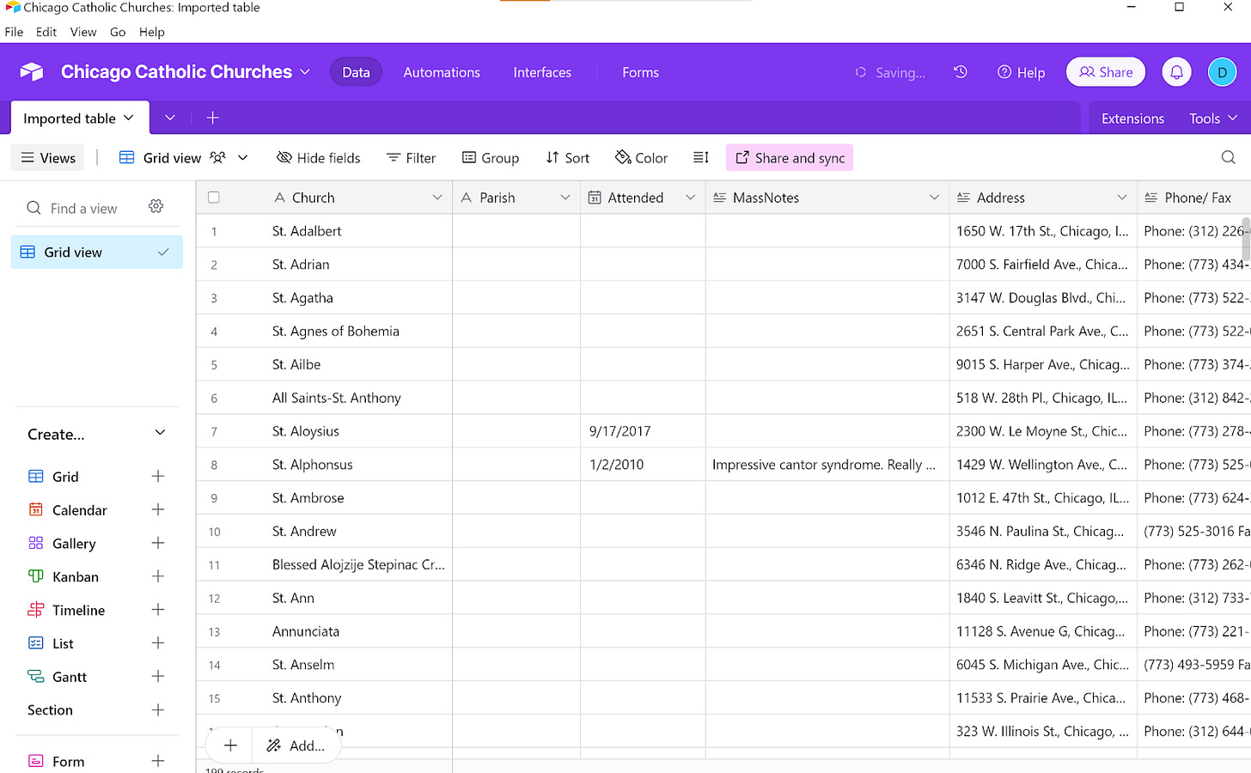Open the account avatar labeled D
Image resolution: width=1251 pixels, height=773 pixels.
[x=1222, y=72]
